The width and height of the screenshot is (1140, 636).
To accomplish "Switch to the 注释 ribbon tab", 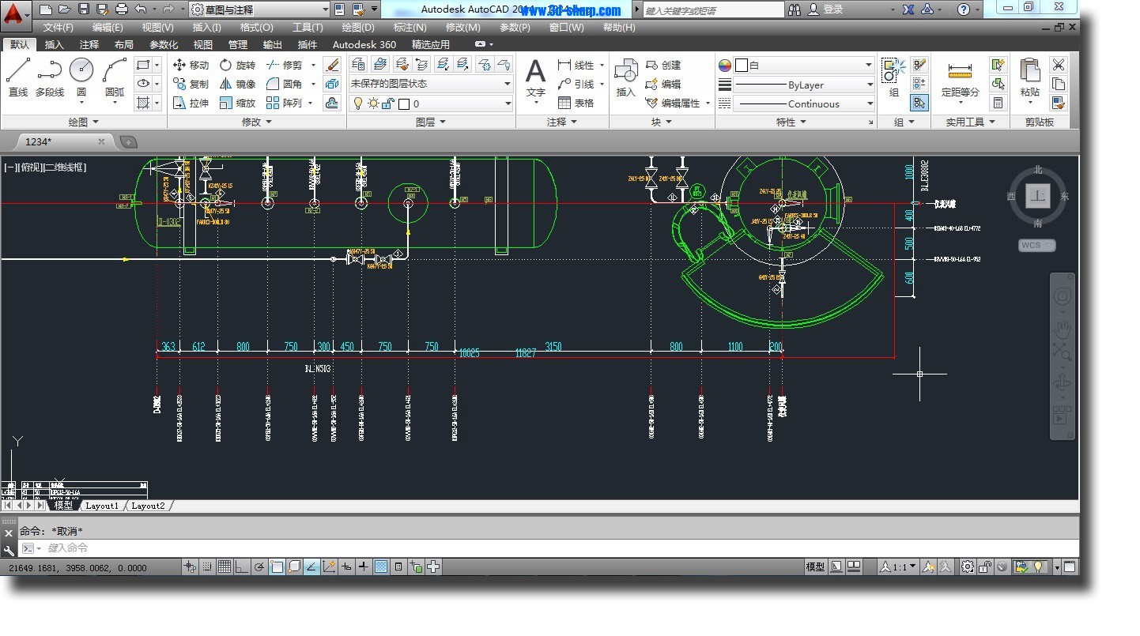I will point(89,44).
